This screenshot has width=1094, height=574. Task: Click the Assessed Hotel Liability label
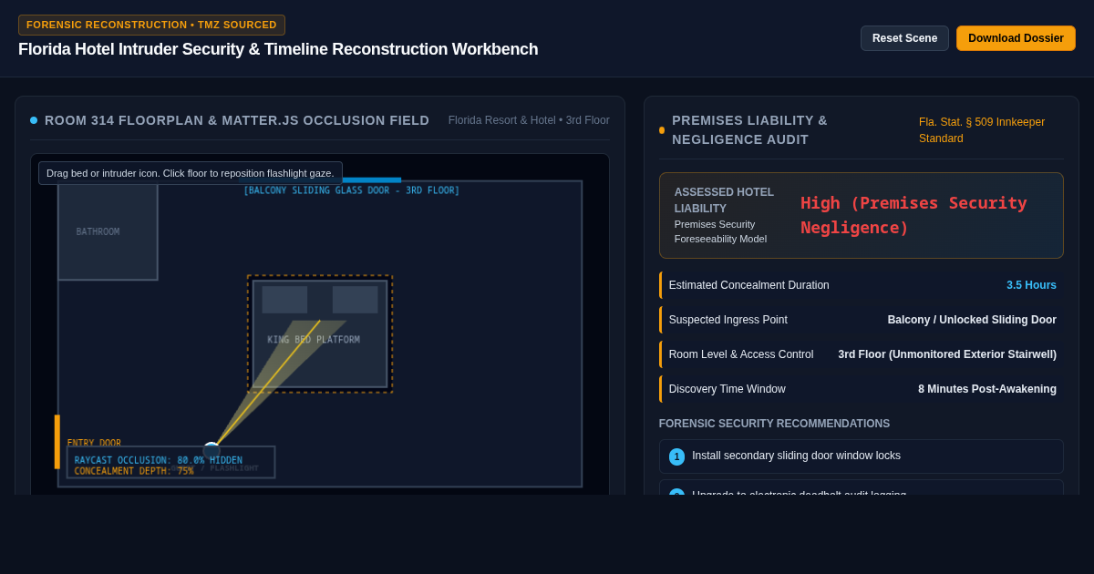724,200
